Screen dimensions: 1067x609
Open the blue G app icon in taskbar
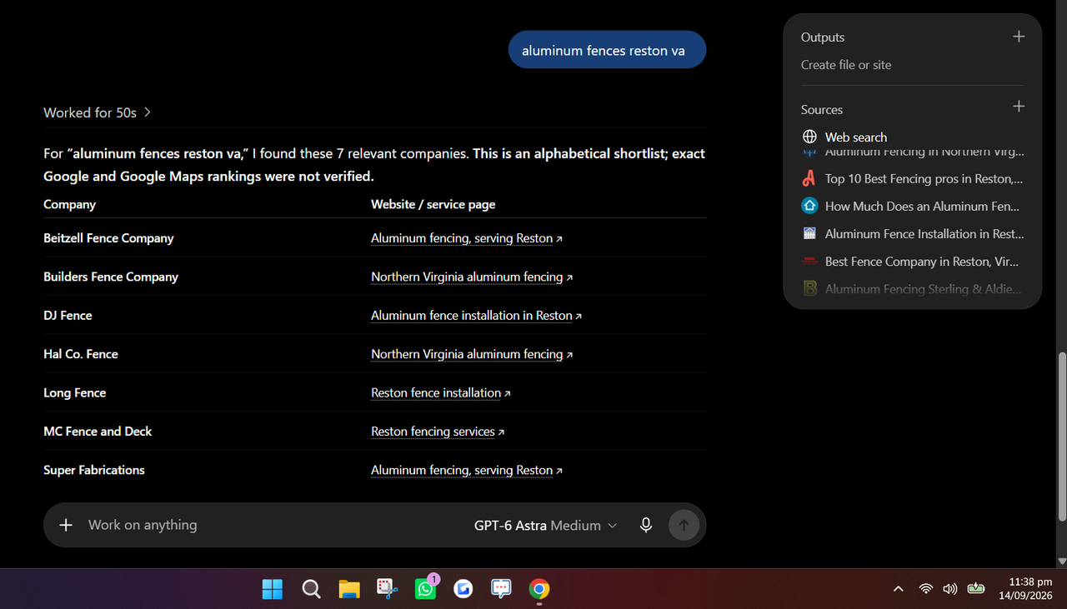coord(463,589)
